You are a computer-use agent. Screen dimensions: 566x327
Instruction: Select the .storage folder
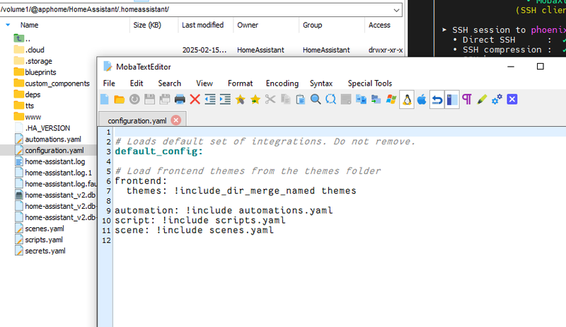pos(33,61)
